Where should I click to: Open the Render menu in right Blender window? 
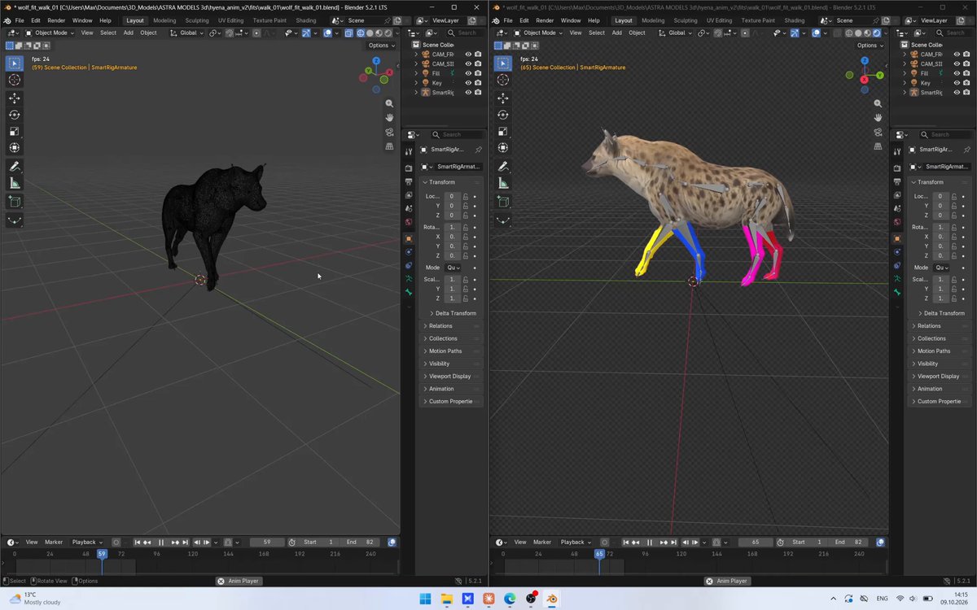click(x=545, y=20)
